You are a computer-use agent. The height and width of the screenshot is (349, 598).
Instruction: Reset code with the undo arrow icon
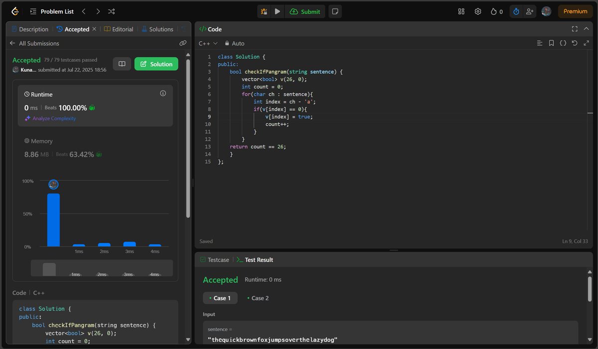click(575, 43)
